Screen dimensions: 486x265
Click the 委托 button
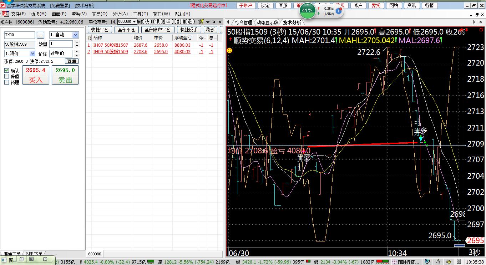376,5
